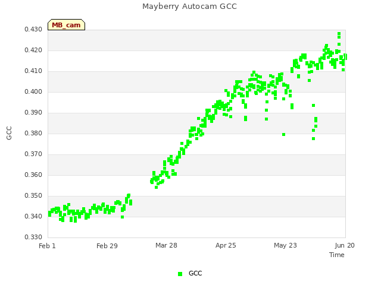Click the green GCC legend swatch
Screen dimensions: 381x285
180,274
